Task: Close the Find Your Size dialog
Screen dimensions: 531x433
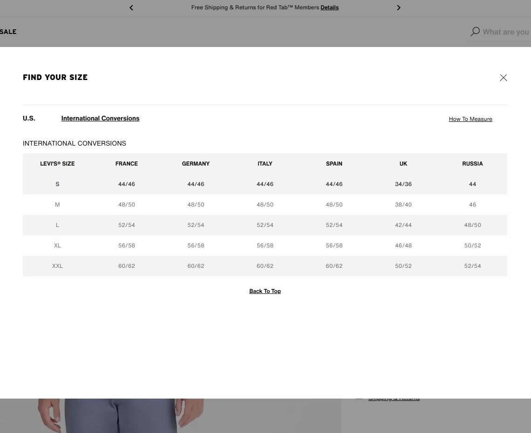Action: point(503,78)
